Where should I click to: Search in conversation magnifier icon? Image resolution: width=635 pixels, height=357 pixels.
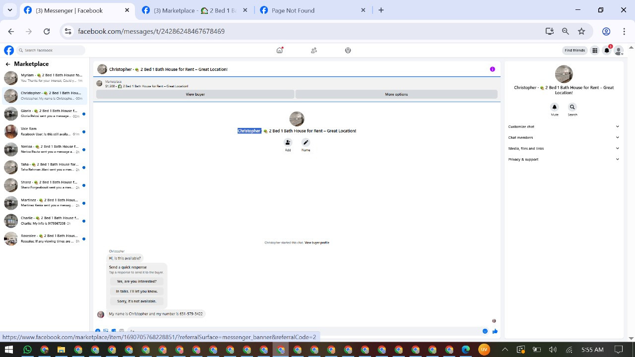pos(572,107)
